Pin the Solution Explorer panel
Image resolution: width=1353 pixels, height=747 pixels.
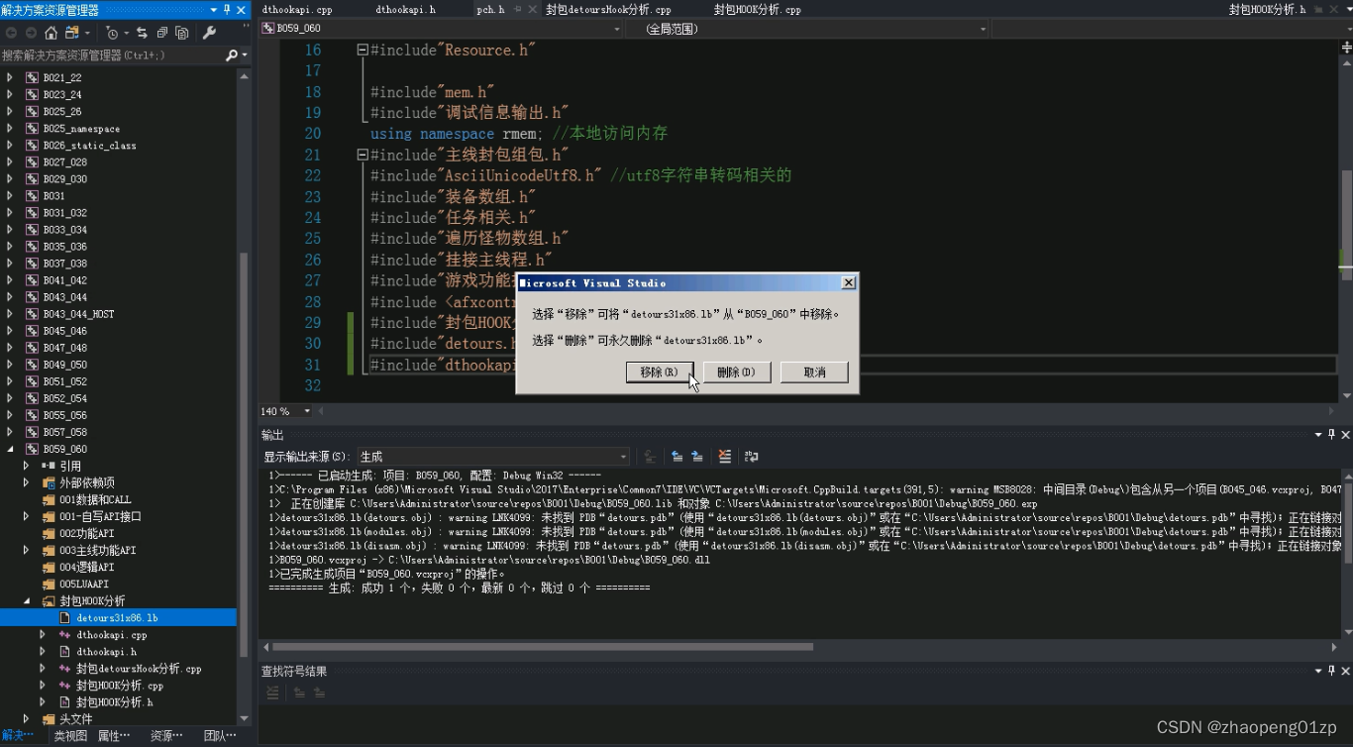227,10
